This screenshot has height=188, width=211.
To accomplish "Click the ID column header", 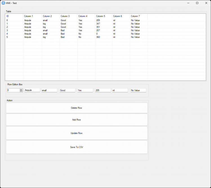I will click(14, 16).
